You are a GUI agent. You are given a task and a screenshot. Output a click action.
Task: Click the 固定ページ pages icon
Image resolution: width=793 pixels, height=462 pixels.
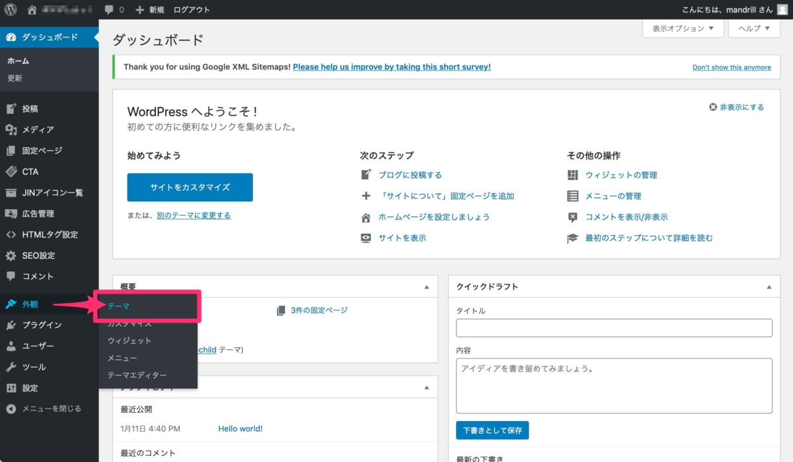pyautogui.click(x=11, y=150)
